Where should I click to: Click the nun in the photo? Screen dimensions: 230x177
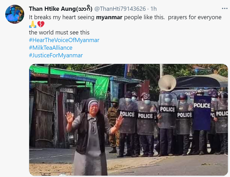pos(92,136)
